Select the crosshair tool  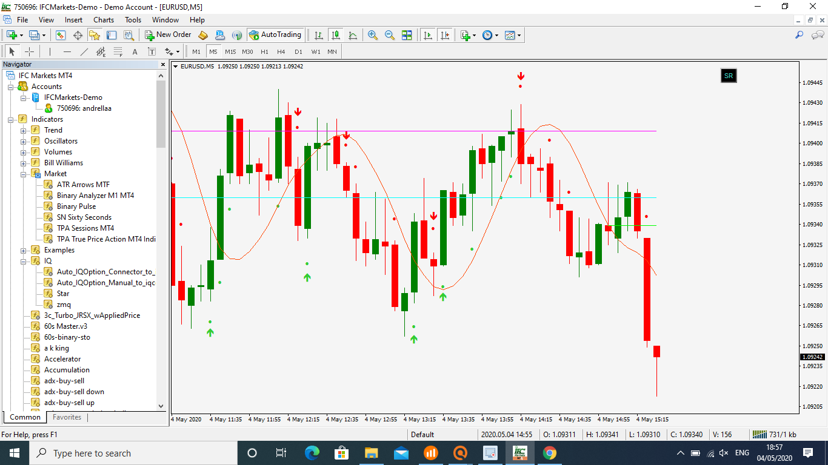(x=29, y=51)
